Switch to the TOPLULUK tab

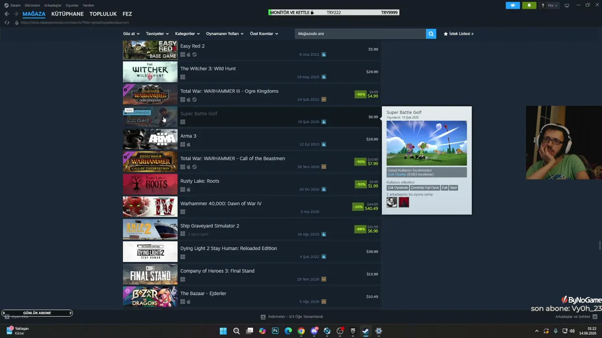pos(103,14)
